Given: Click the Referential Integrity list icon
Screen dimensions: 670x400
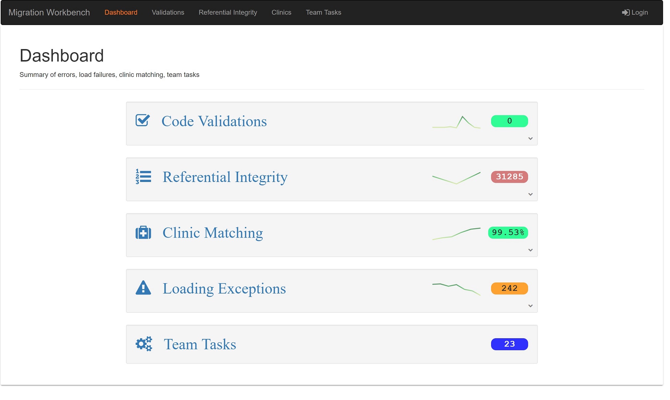Looking at the screenshot, I should tap(143, 177).
